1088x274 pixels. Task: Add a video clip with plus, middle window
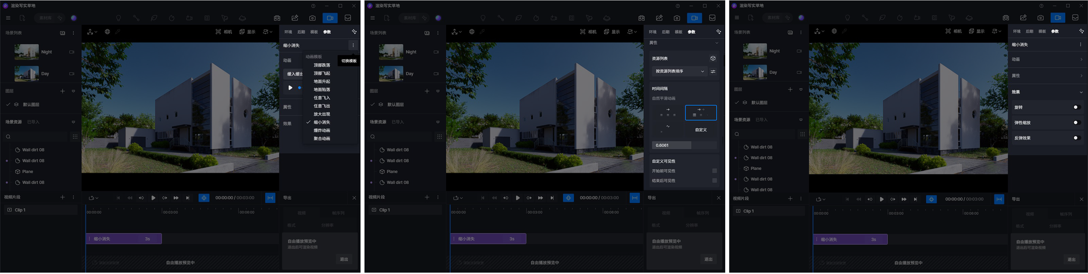pos(427,197)
